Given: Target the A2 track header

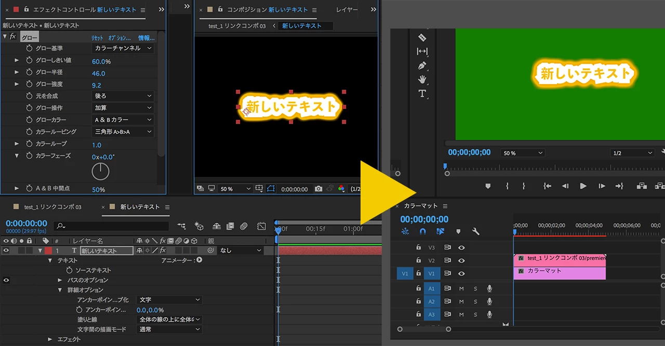Looking at the screenshot, I should click(432, 301).
